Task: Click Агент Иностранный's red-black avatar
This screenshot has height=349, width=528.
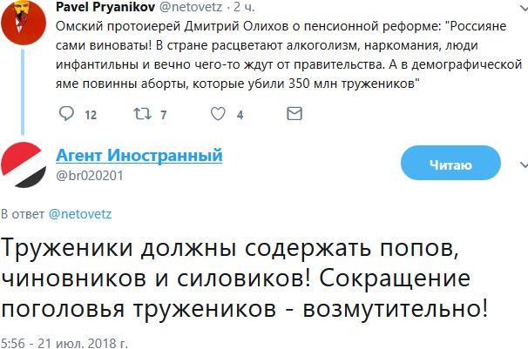Action: coord(24,164)
